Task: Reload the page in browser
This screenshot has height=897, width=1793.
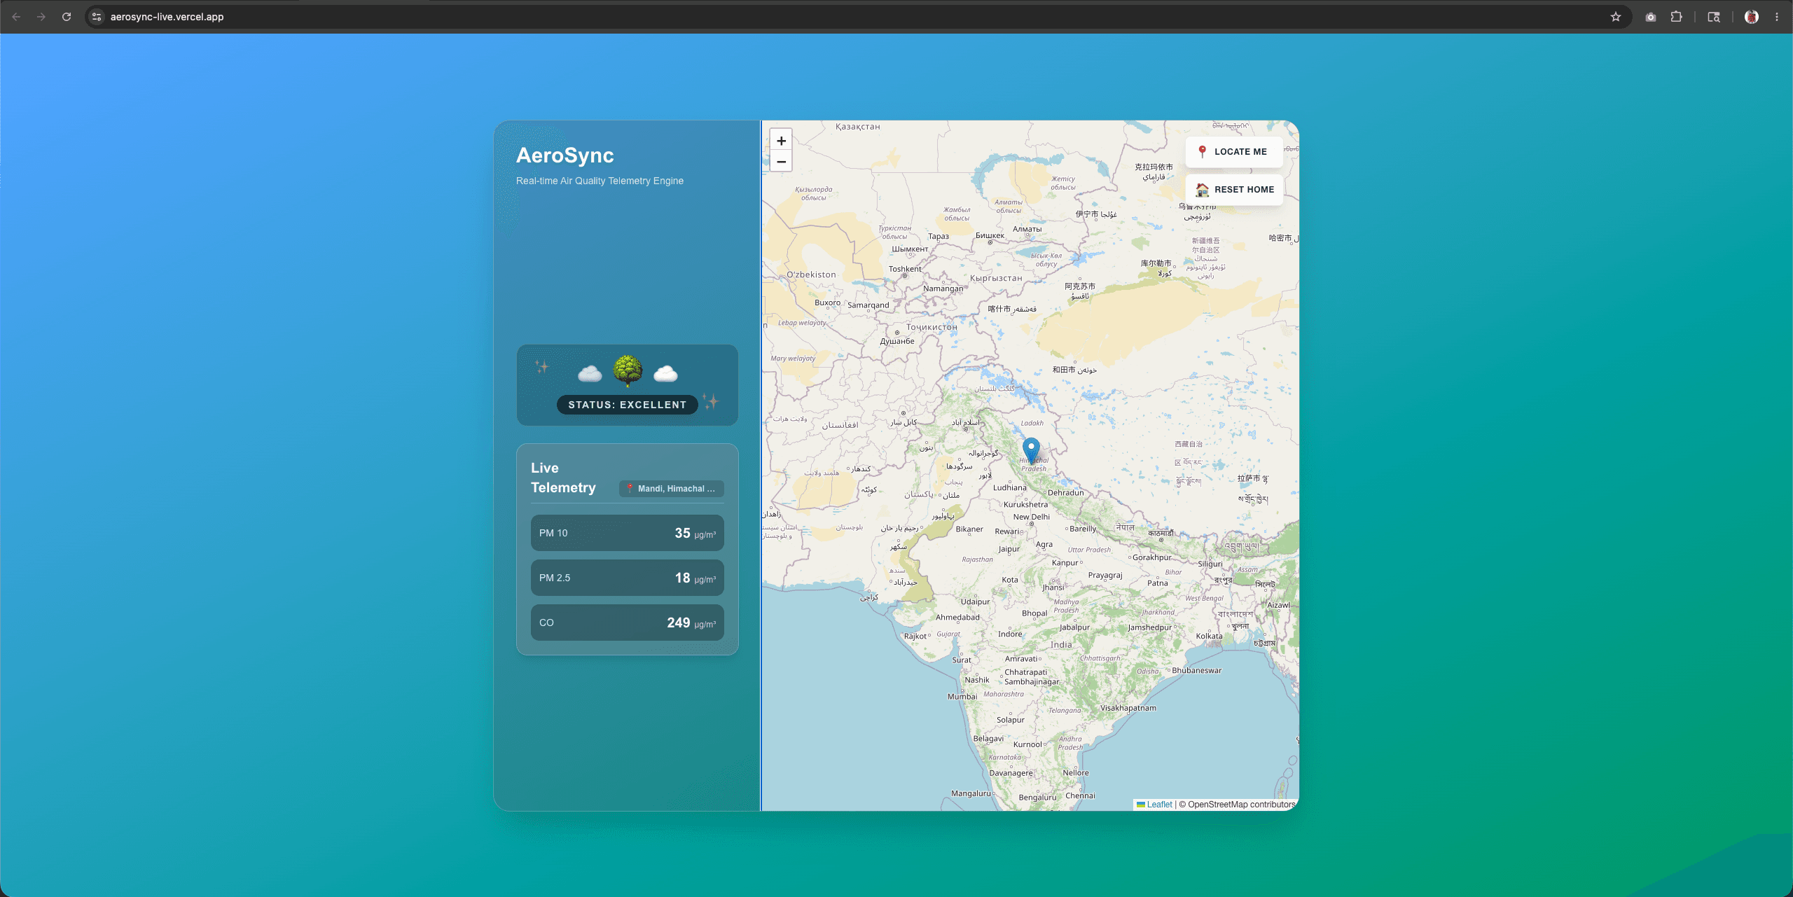Action: click(x=67, y=17)
